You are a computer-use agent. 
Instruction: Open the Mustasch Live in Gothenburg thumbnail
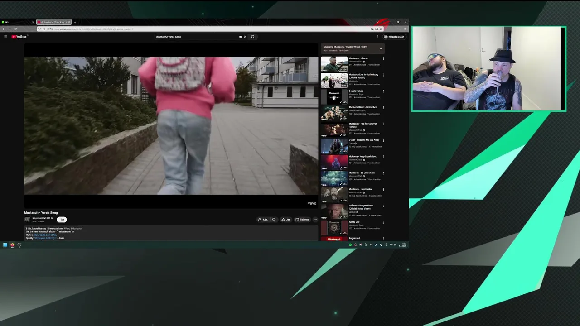pyautogui.click(x=334, y=80)
